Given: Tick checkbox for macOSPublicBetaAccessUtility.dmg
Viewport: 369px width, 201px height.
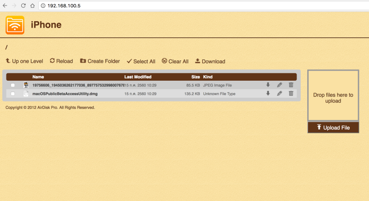Looking at the screenshot, I should point(13,94).
